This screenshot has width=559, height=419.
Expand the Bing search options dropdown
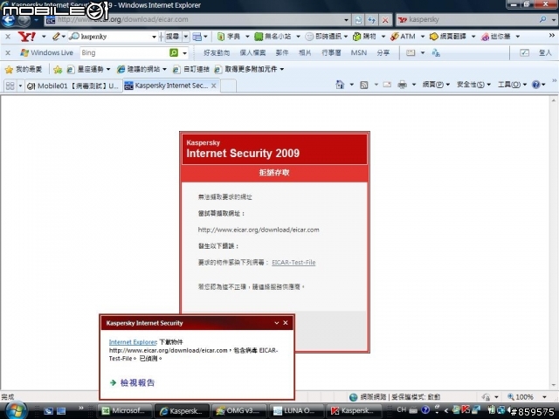tap(184, 53)
